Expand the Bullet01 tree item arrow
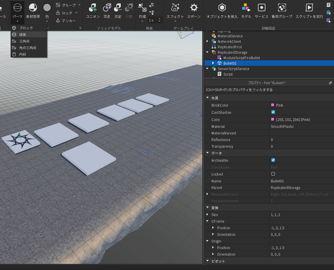The width and height of the screenshot is (334, 270). [213, 63]
